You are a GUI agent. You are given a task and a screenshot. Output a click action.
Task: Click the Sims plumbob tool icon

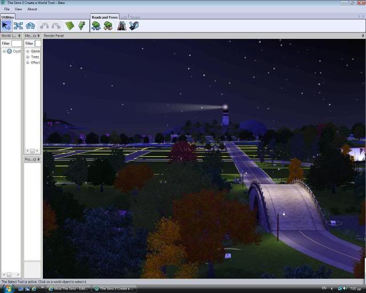coord(81,26)
